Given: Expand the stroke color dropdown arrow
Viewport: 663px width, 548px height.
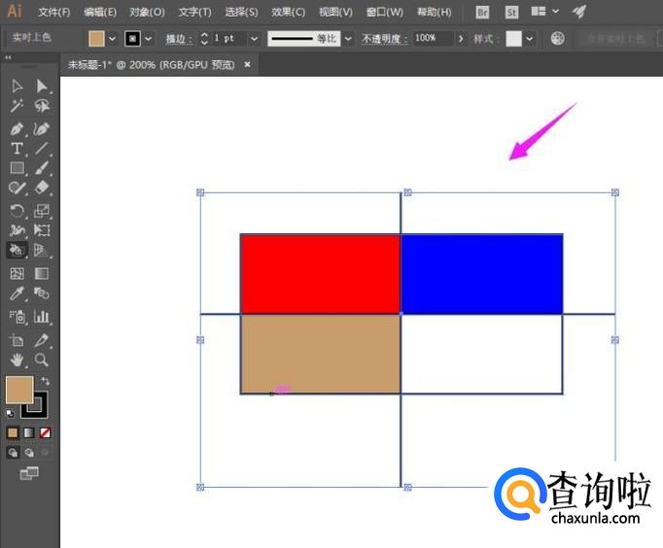Looking at the screenshot, I should coord(149,39).
